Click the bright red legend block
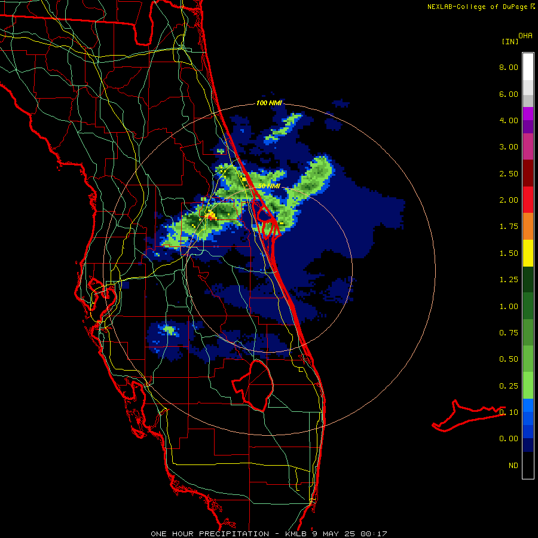538x538 pixels. point(528,200)
